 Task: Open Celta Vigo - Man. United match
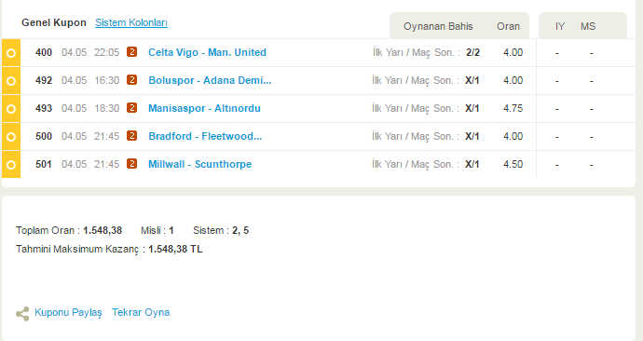click(x=207, y=52)
